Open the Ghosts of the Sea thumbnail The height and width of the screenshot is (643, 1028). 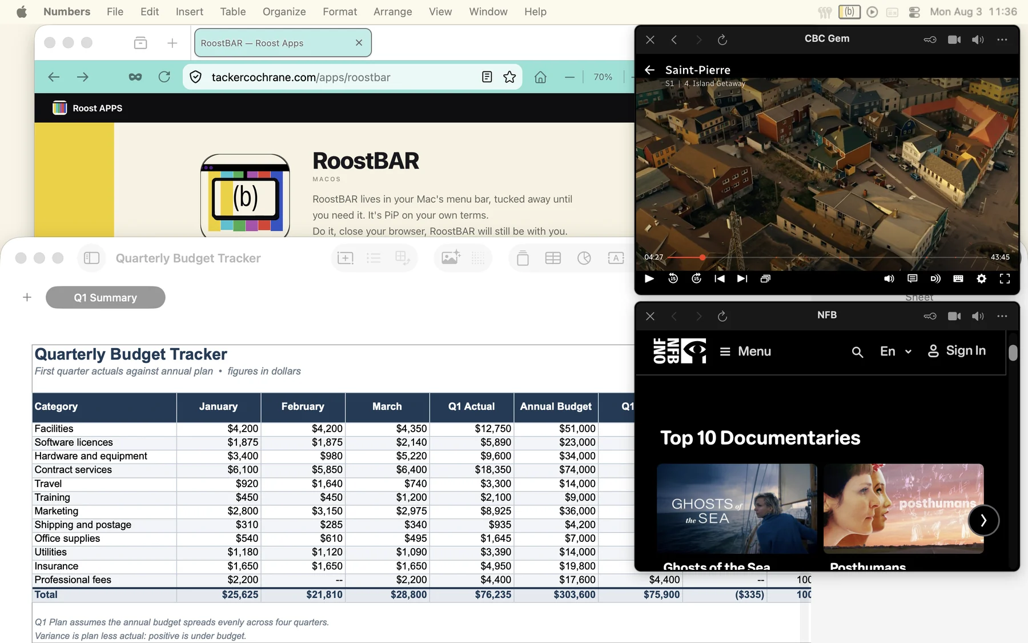click(x=737, y=508)
